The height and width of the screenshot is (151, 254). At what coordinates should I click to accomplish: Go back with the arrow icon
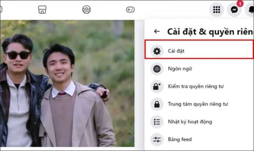(157, 32)
